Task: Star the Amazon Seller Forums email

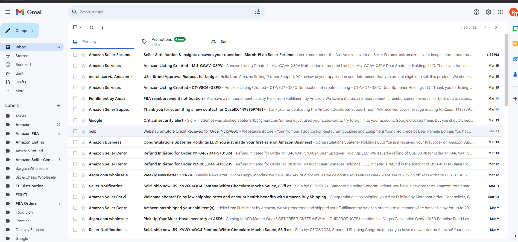Action: click(83, 55)
